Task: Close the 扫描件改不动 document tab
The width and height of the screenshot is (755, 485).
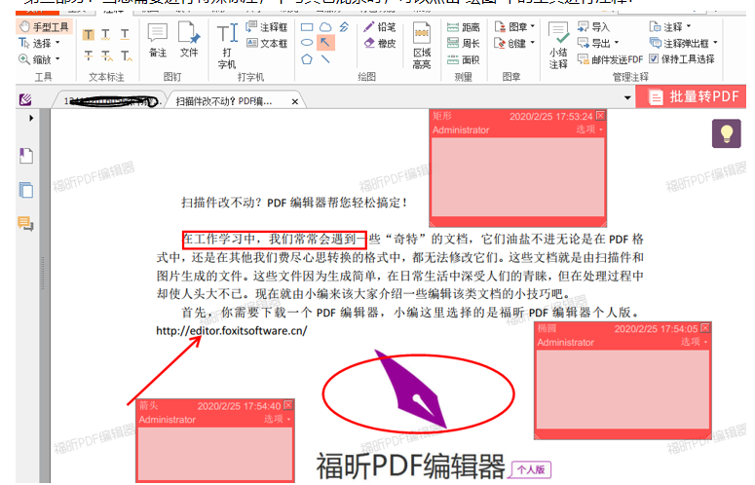Action: [294, 101]
